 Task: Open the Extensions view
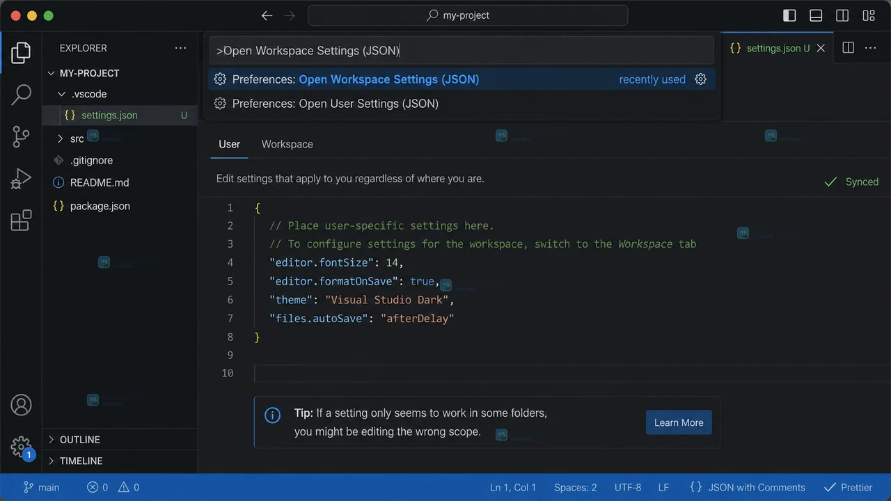(x=21, y=221)
